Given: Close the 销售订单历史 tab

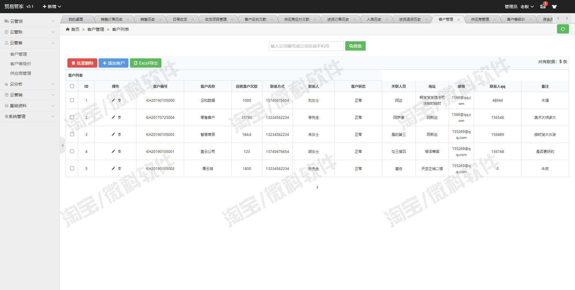Looking at the screenshot, I should pos(128,19).
